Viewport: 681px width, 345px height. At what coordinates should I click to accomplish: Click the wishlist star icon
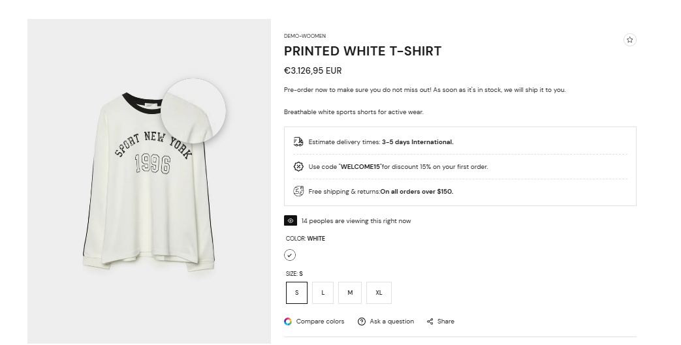(x=629, y=40)
